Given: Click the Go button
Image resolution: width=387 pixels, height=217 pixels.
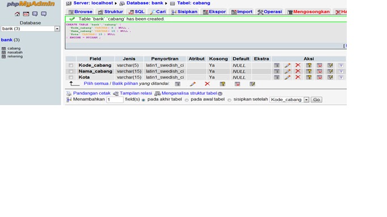Looking at the screenshot, I should [316, 99].
